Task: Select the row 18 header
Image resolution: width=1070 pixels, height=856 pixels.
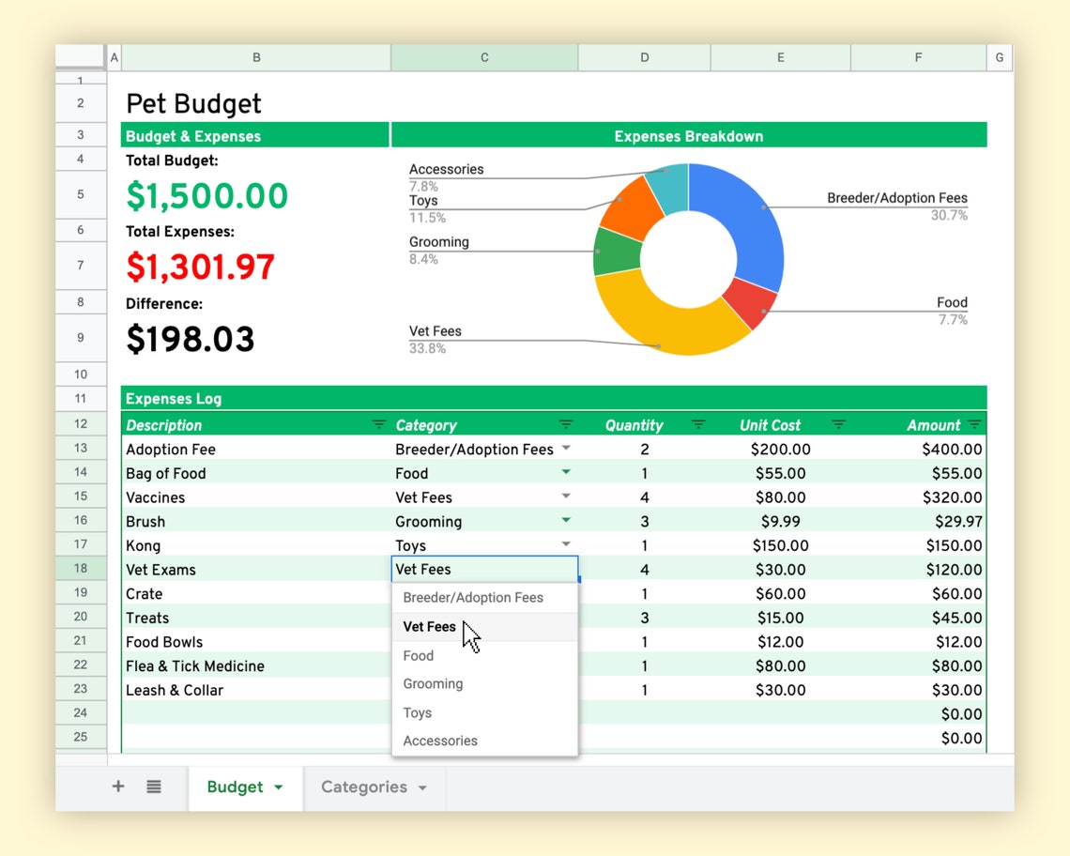Action: pyautogui.click(x=81, y=569)
